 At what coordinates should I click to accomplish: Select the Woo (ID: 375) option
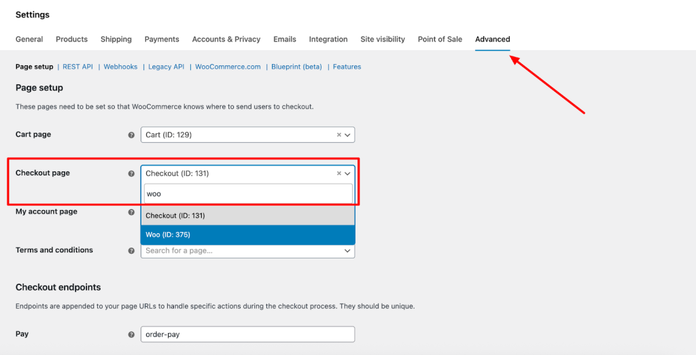pos(247,235)
